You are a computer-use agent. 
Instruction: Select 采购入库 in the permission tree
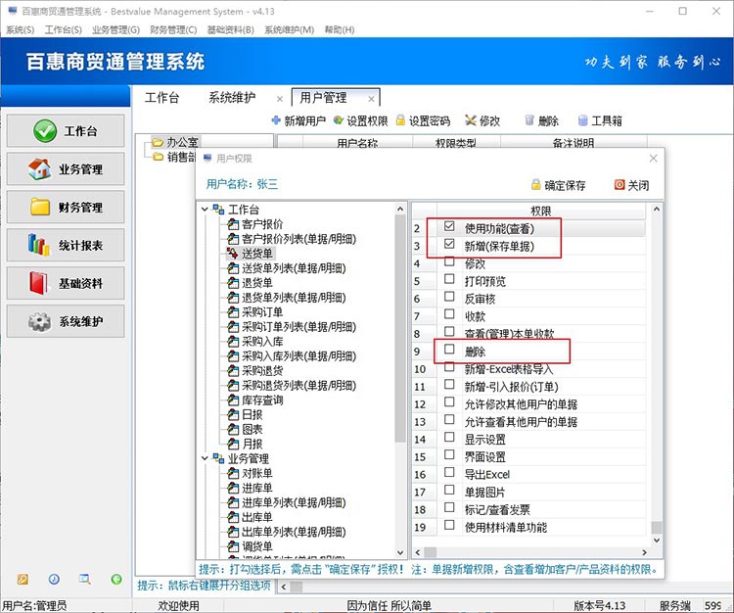[x=262, y=342]
